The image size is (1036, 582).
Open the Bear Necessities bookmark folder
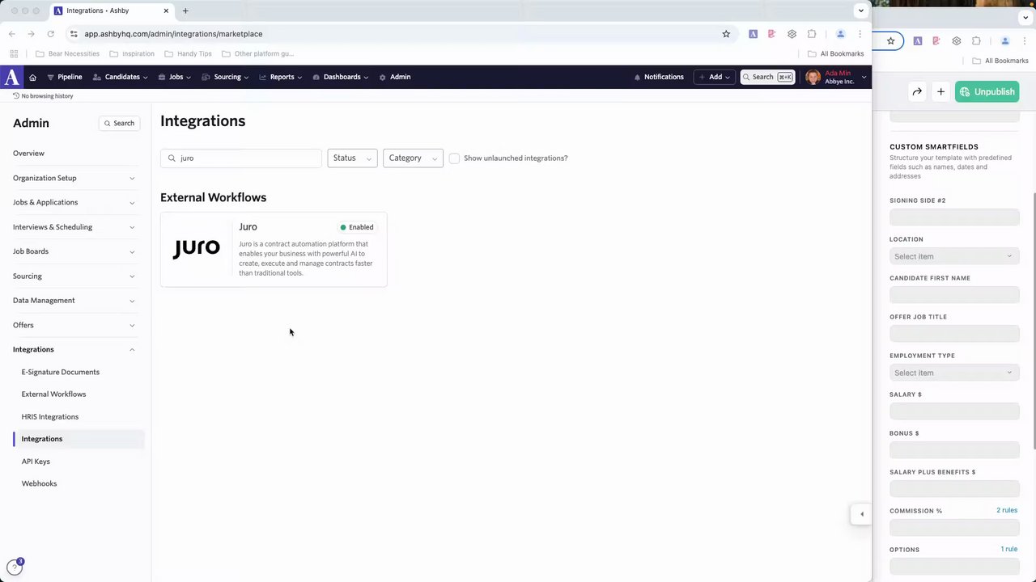(67, 54)
